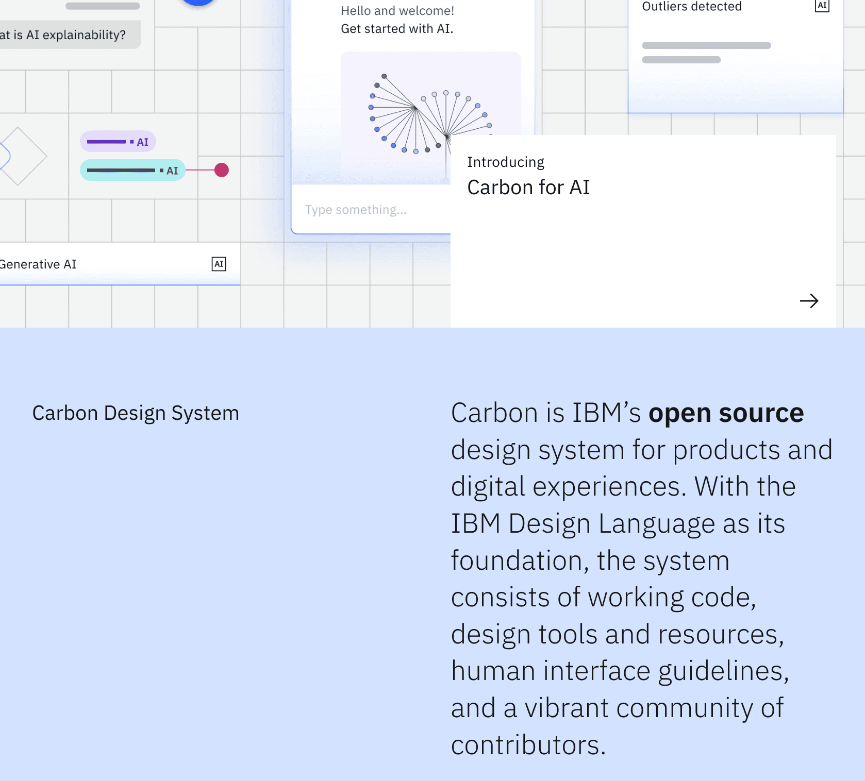The image size is (865, 781).
Task: Click the arrow on Carbon for AI card
Action: pyautogui.click(x=809, y=301)
